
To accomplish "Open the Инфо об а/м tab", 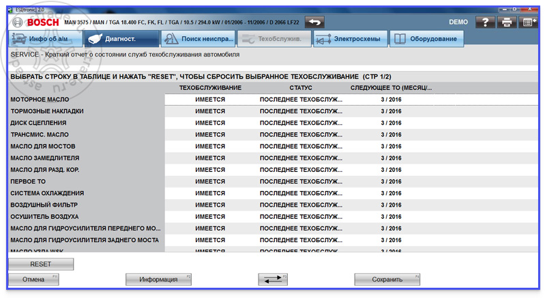I will (46, 39).
